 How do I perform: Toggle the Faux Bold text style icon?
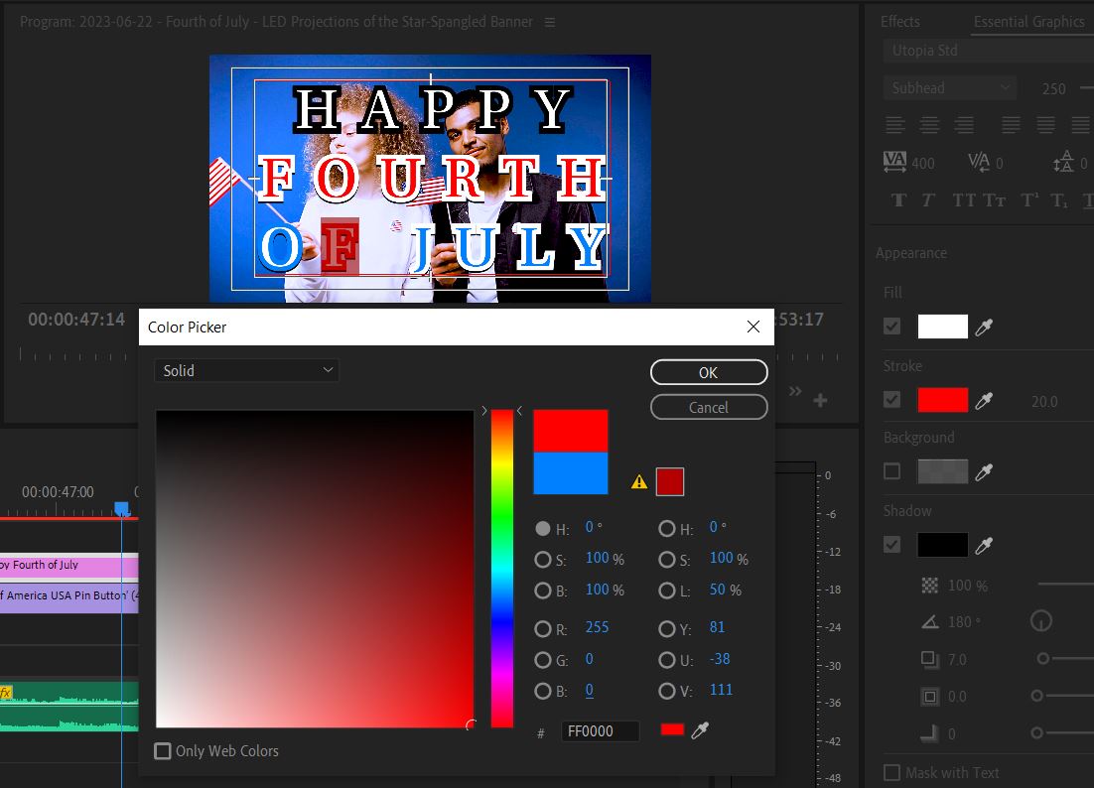[898, 200]
